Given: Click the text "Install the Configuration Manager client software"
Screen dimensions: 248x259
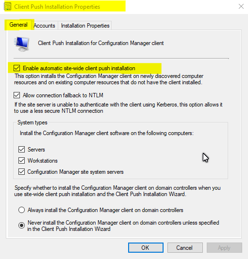Looking at the screenshot, I should pos(107,133).
